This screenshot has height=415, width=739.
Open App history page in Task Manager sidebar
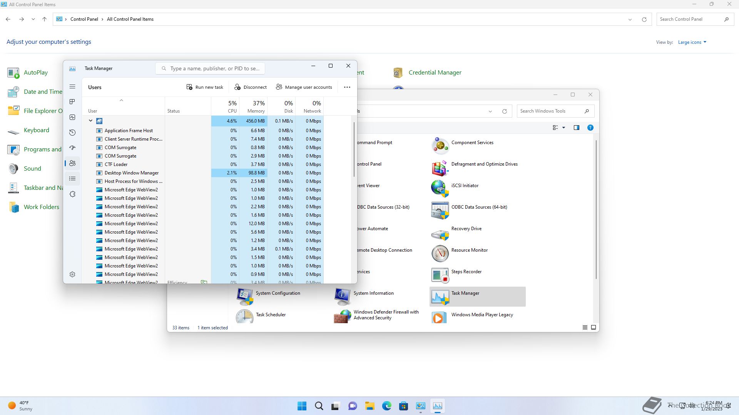click(x=72, y=133)
